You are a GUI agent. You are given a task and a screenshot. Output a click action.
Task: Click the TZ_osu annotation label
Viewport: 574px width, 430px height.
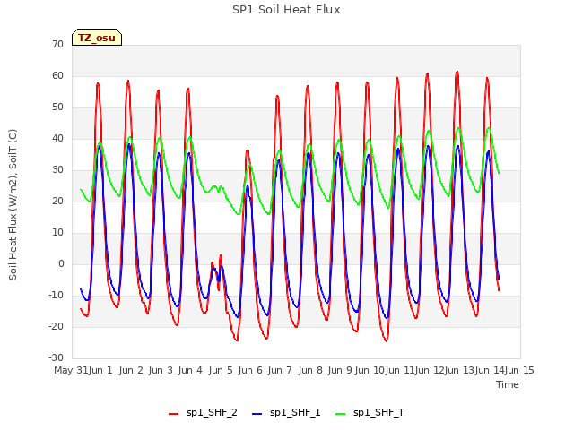[97, 38]
